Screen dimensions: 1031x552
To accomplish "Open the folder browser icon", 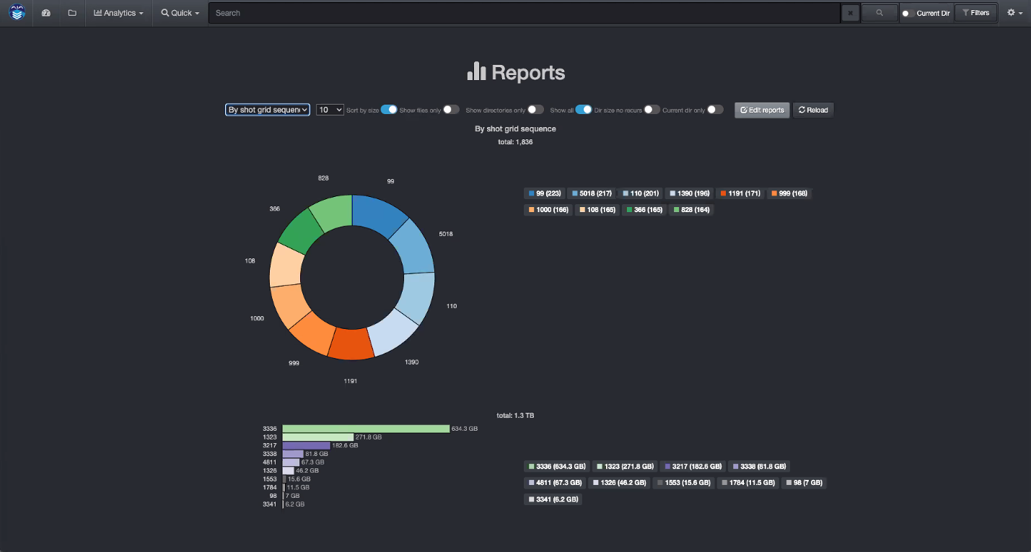I will click(x=71, y=12).
